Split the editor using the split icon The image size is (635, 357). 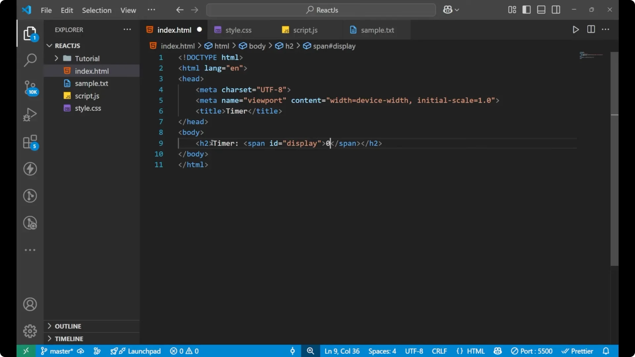pos(591,29)
